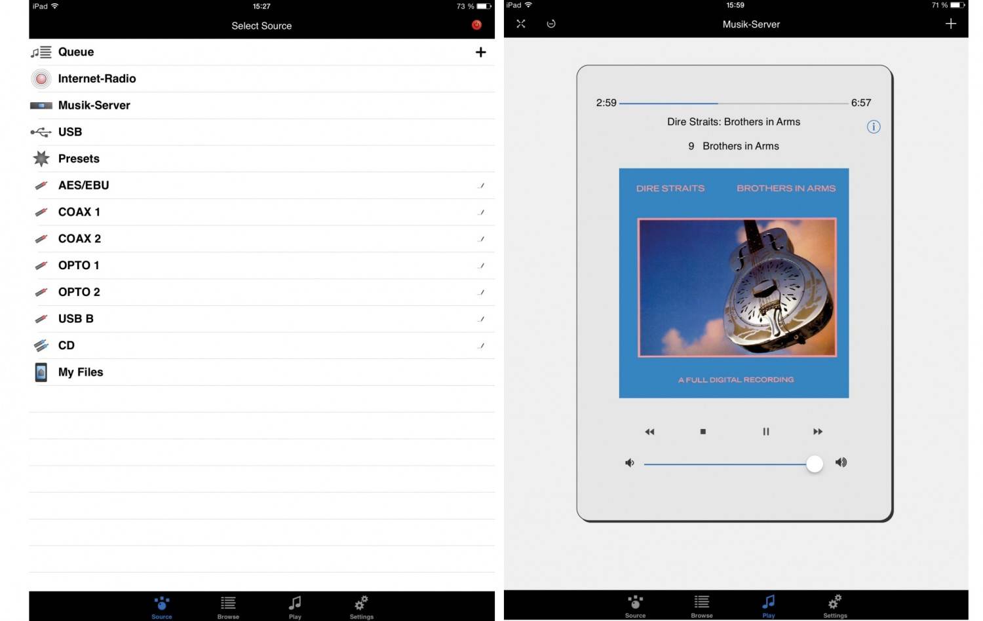Tap the red power icon in Select Source header
This screenshot has height=621, width=983.
476,25
